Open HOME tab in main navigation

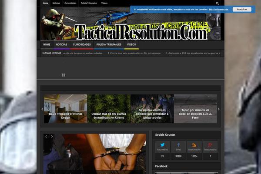(47, 45)
